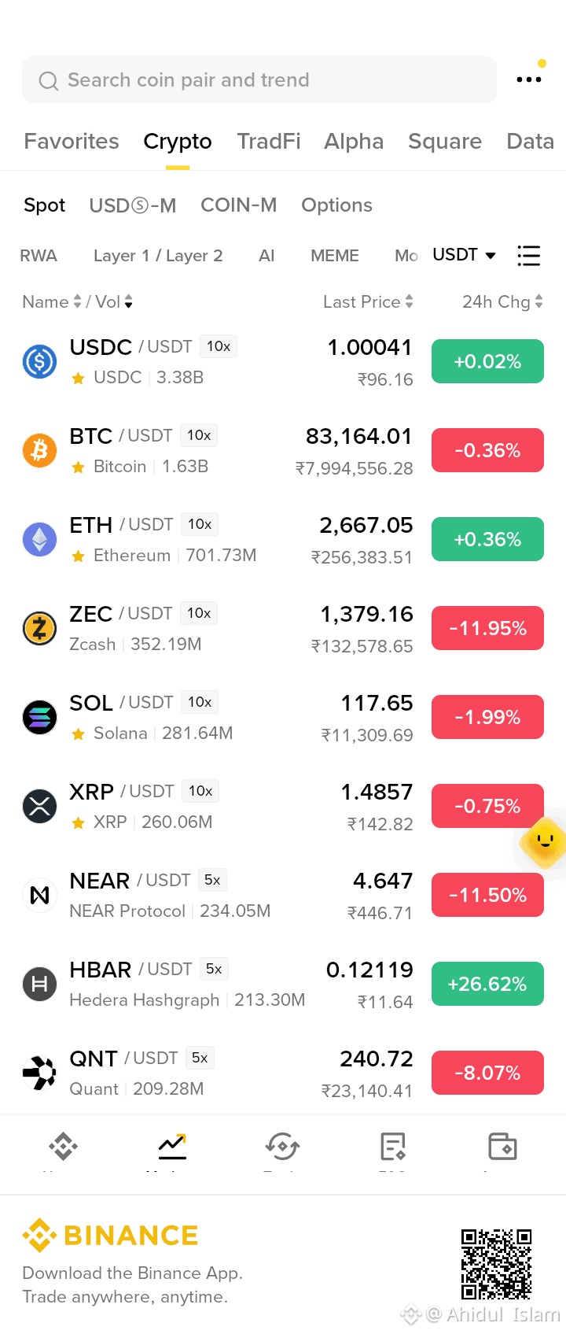This screenshot has height=1334, width=566.
Task: Select the MEME category filter
Action: tap(335, 256)
